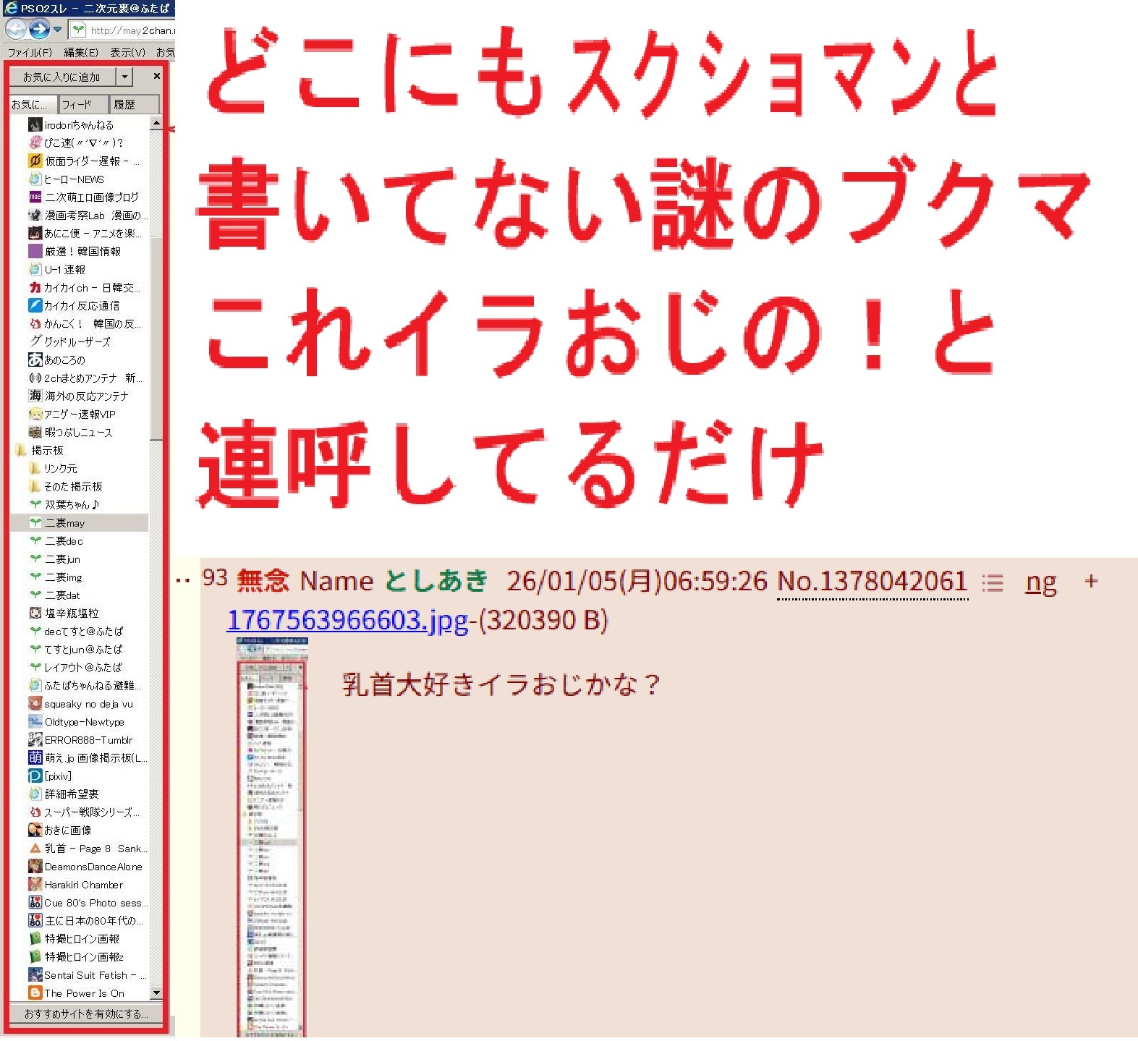Image resolution: width=1138 pixels, height=1041 pixels.
Task: Click the 萌え.jp bookmark icon
Action: pyautogui.click(x=35, y=757)
